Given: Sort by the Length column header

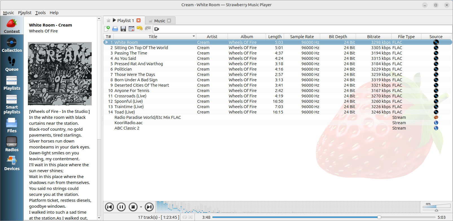Looking at the screenshot, I should [275, 36].
